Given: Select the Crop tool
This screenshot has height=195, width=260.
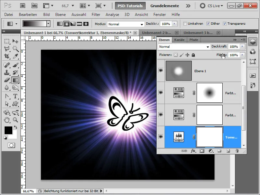Looking at the screenshot, I should 7,56.
